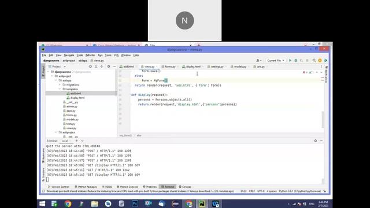Viewport: 370px width, 208px height.
Task: Open the Navigate menu
Action: (x=69, y=55)
